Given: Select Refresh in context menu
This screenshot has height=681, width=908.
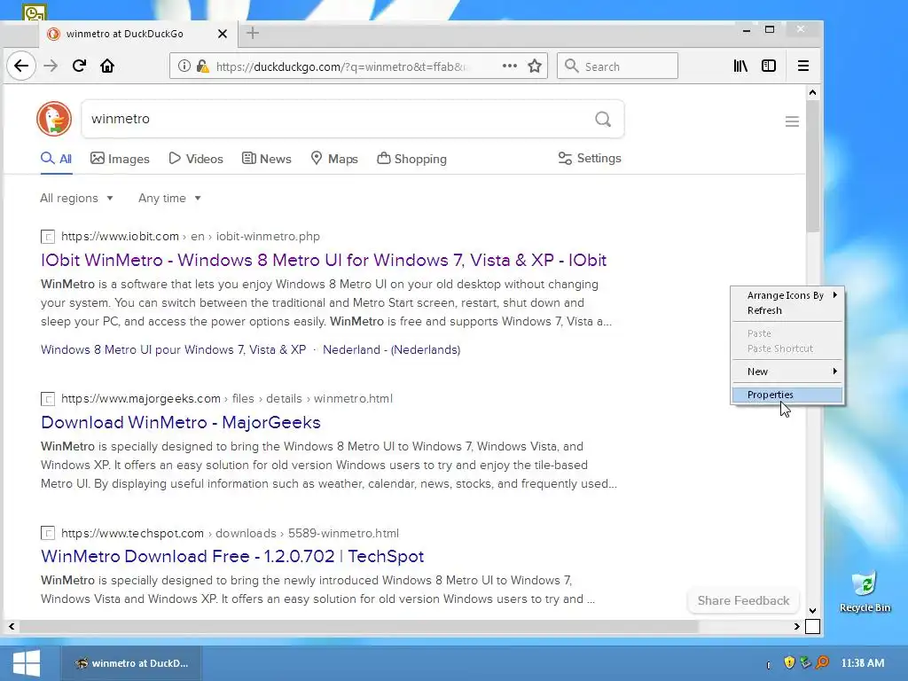Looking at the screenshot, I should pos(787,310).
